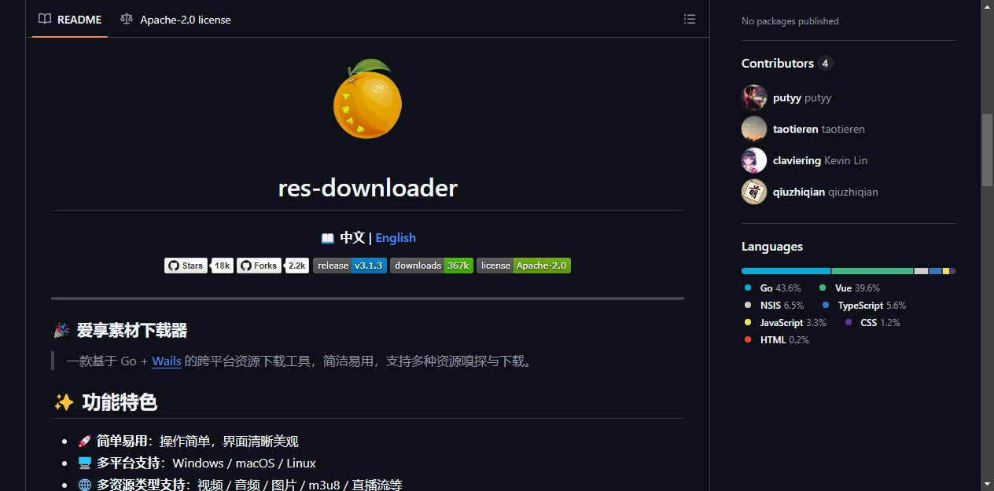Click taotieren's avatar

pos(754,129)
